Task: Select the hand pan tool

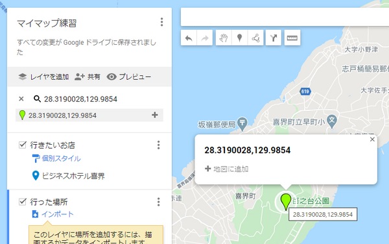Action: click(224, 38)
